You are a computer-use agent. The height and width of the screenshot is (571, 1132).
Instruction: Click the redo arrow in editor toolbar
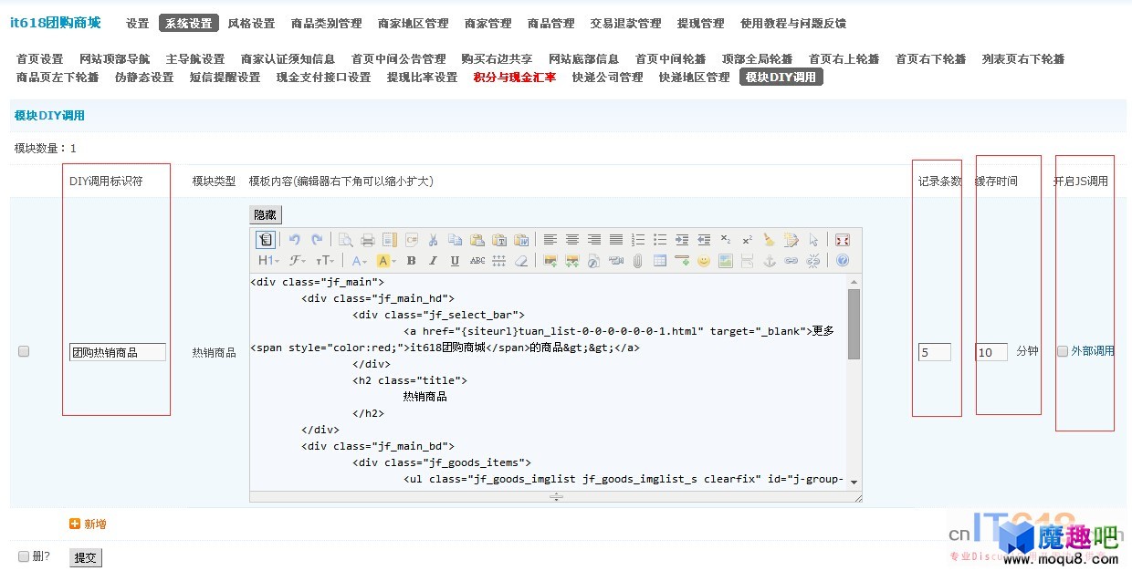[x=317, y=240]
